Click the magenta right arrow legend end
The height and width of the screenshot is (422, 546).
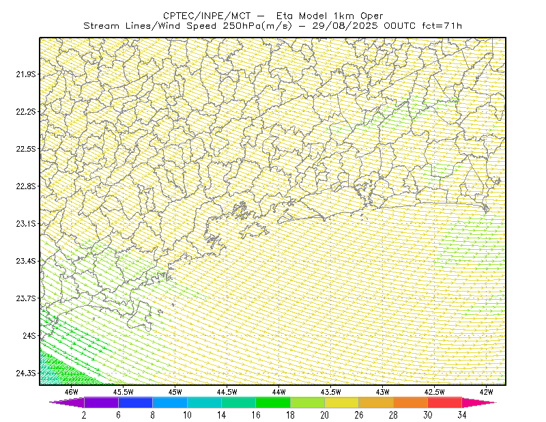[479, 402]
